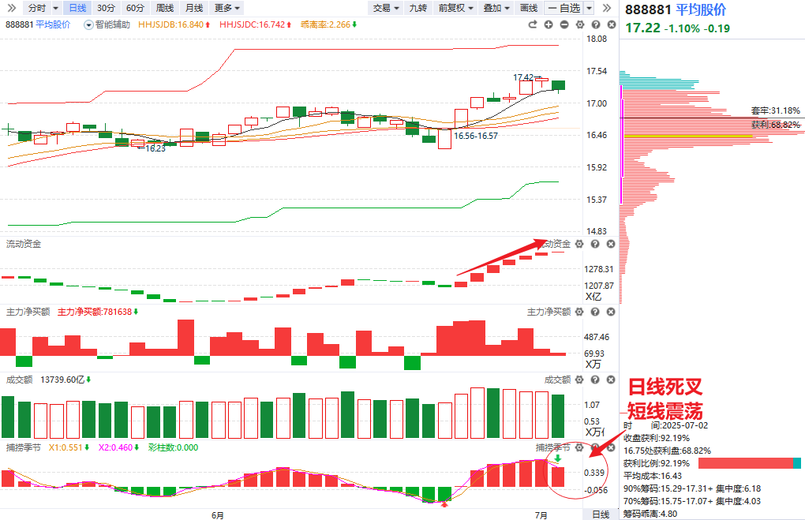The width and height of the screenshot is (805, 520).
Task: Open settings gear of the 流动资金 panel
Action: pos(579,244)
